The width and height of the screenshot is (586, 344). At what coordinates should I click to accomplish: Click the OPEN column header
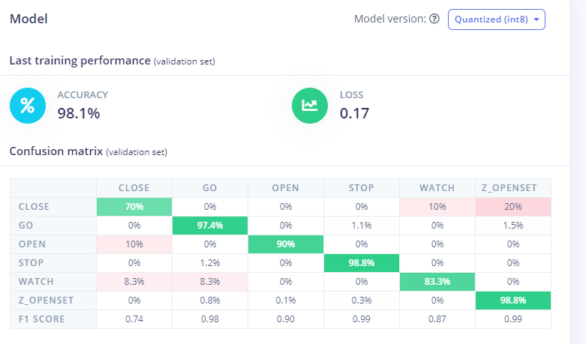pyautogui.click(x=286, y=188)
